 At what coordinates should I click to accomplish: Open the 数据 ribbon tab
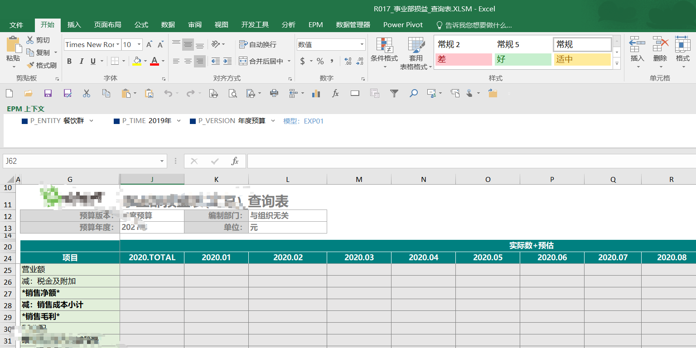(x=168, y=25)
